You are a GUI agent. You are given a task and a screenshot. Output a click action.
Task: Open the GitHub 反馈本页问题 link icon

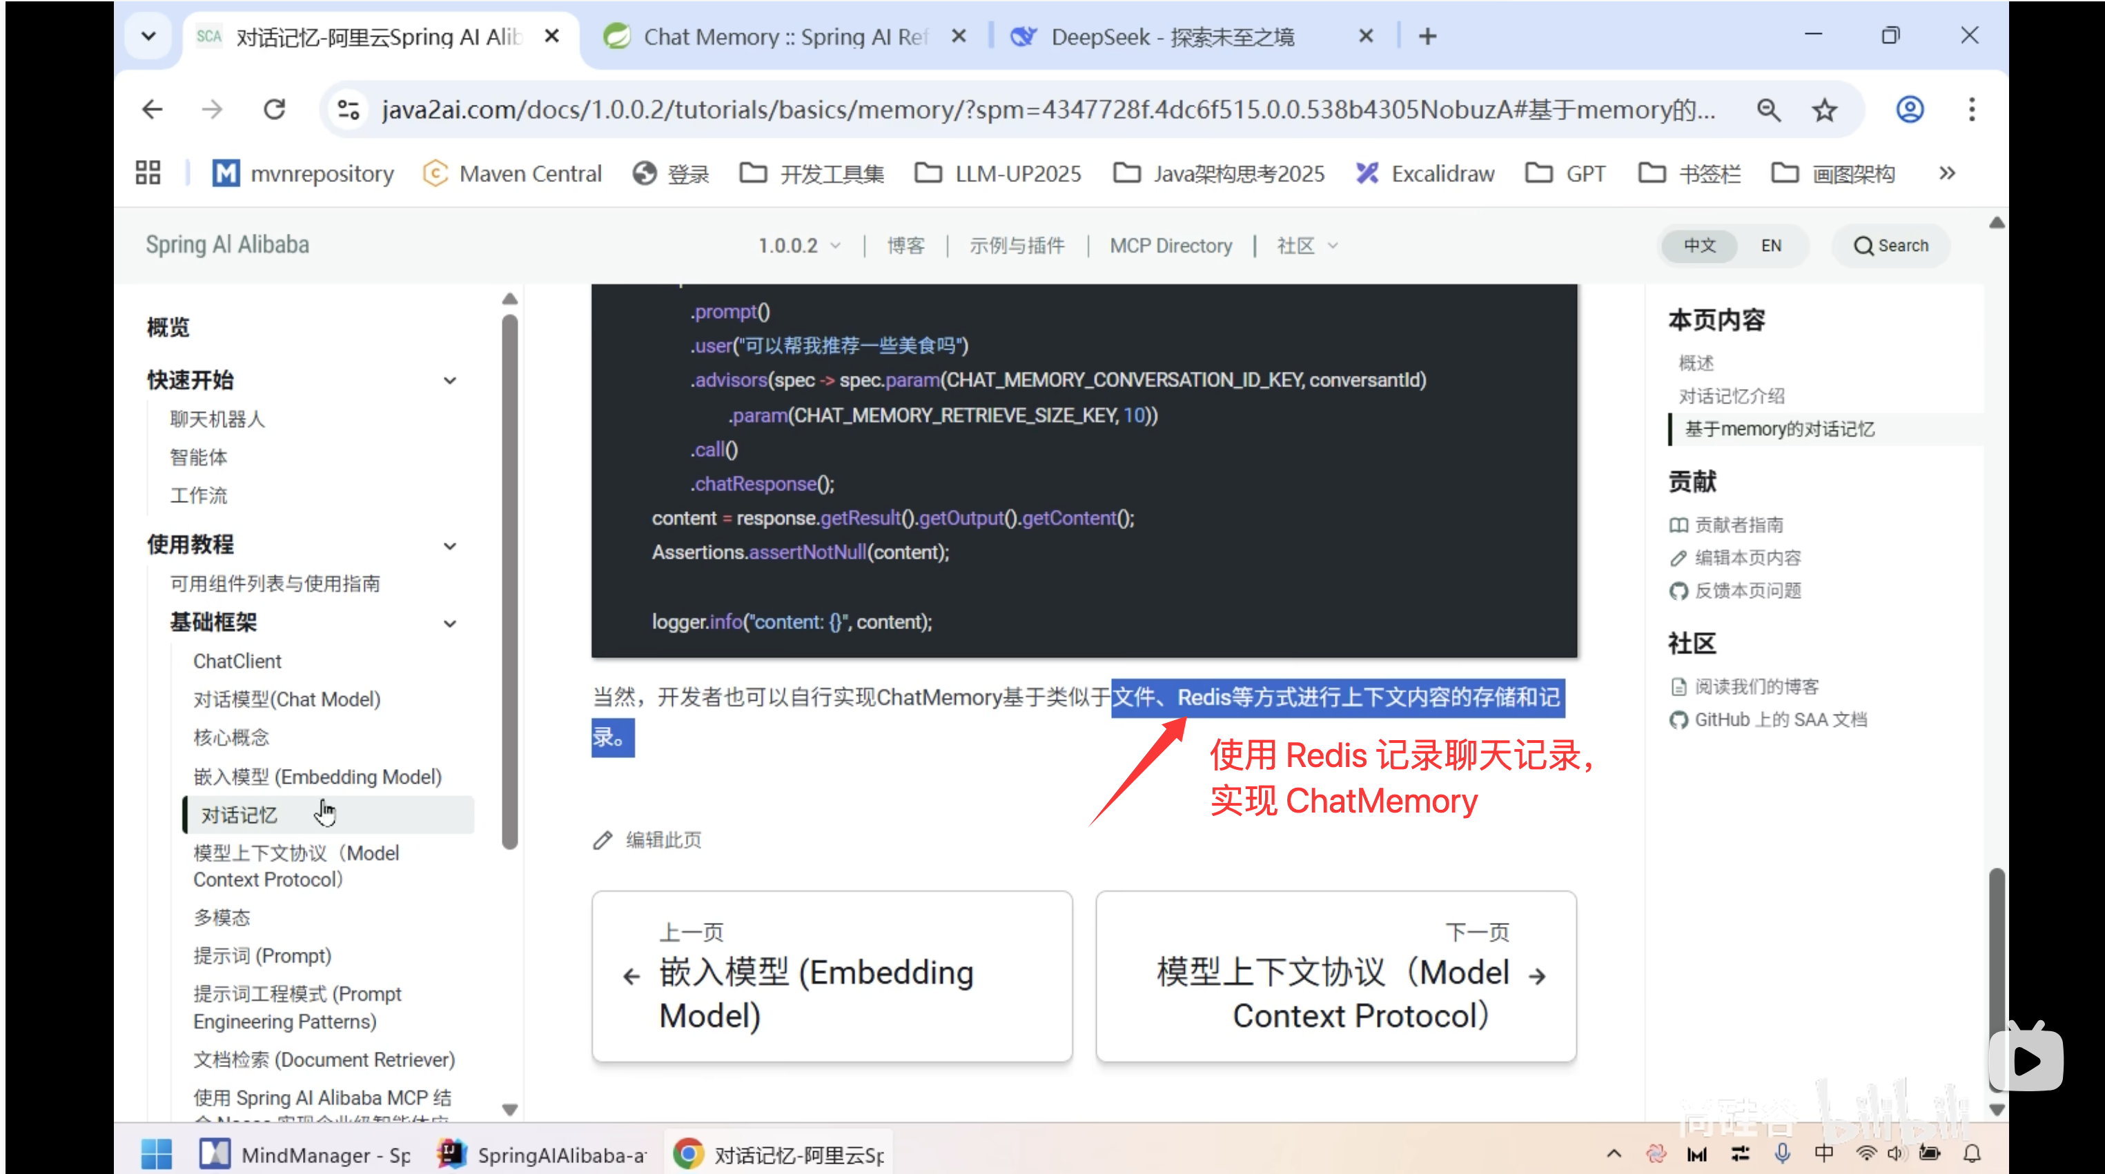click(x=1678, y=590)
